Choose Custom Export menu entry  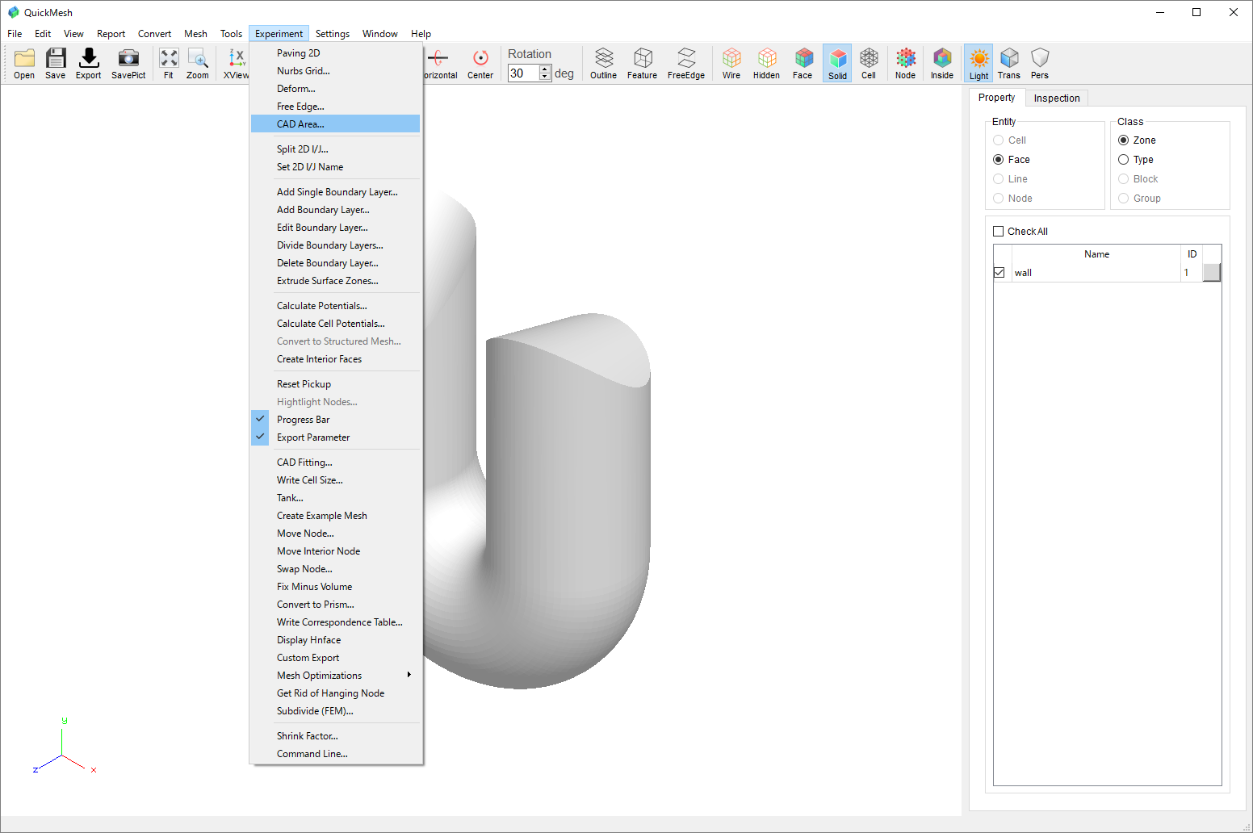335,658
